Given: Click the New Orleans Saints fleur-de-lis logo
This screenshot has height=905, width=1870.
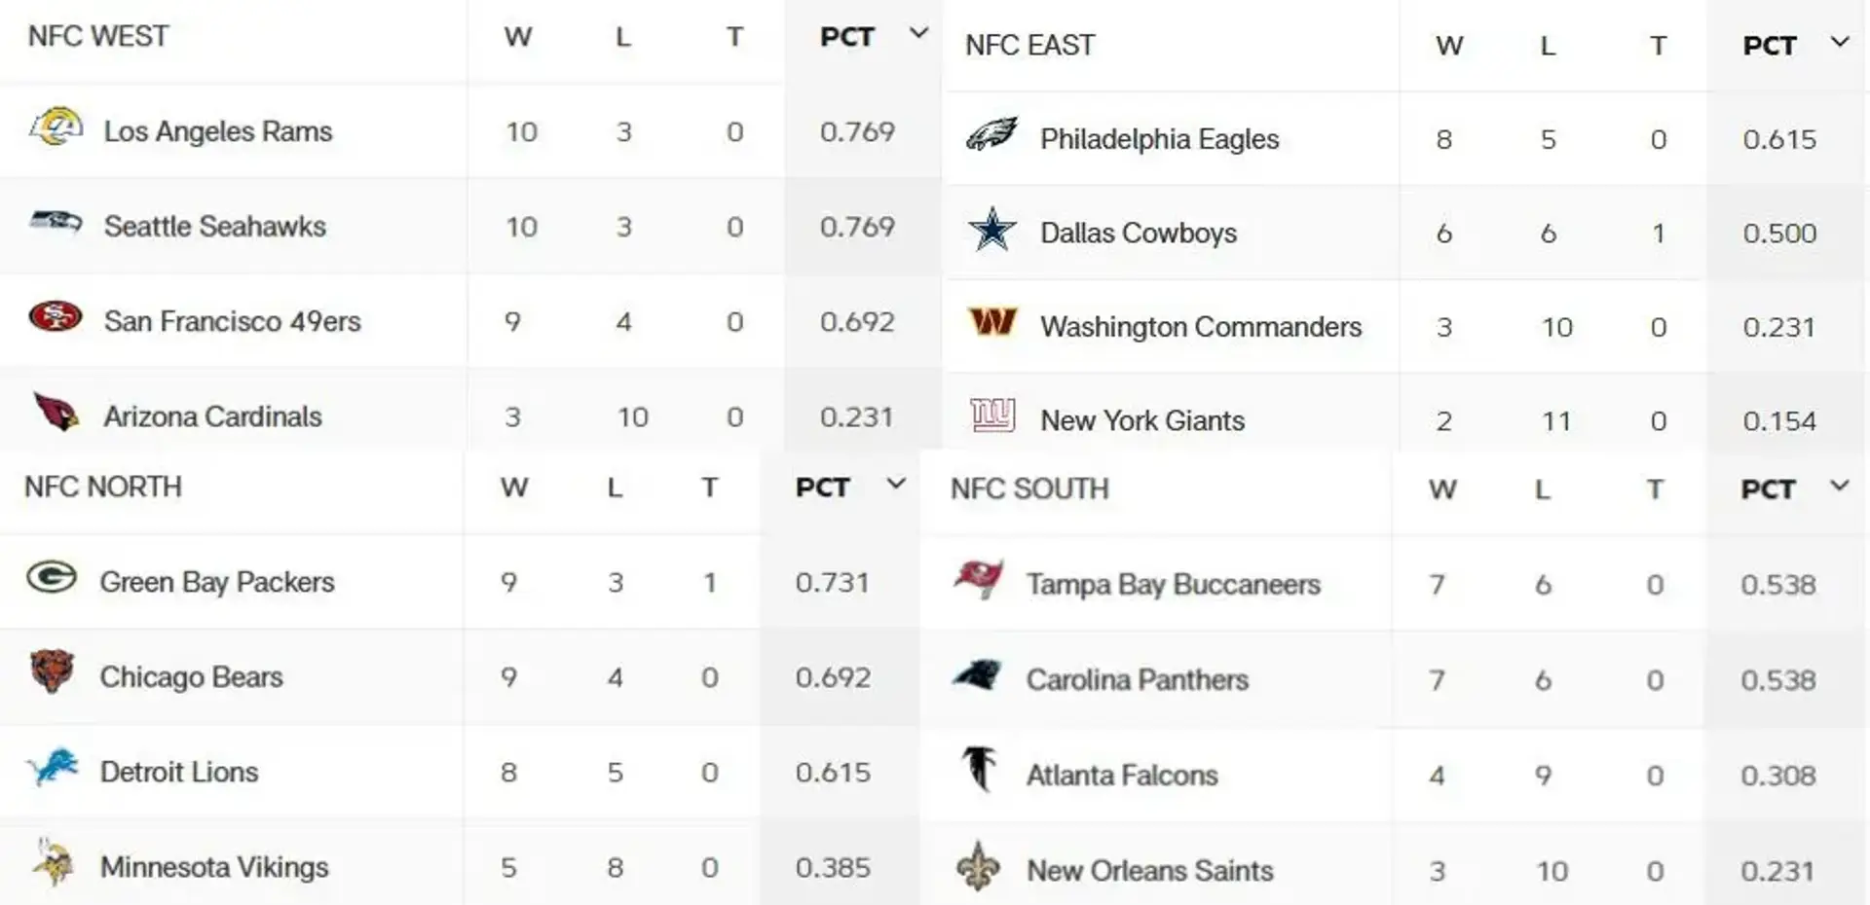Looking at the screenshot, I should [x=978, y=866].
